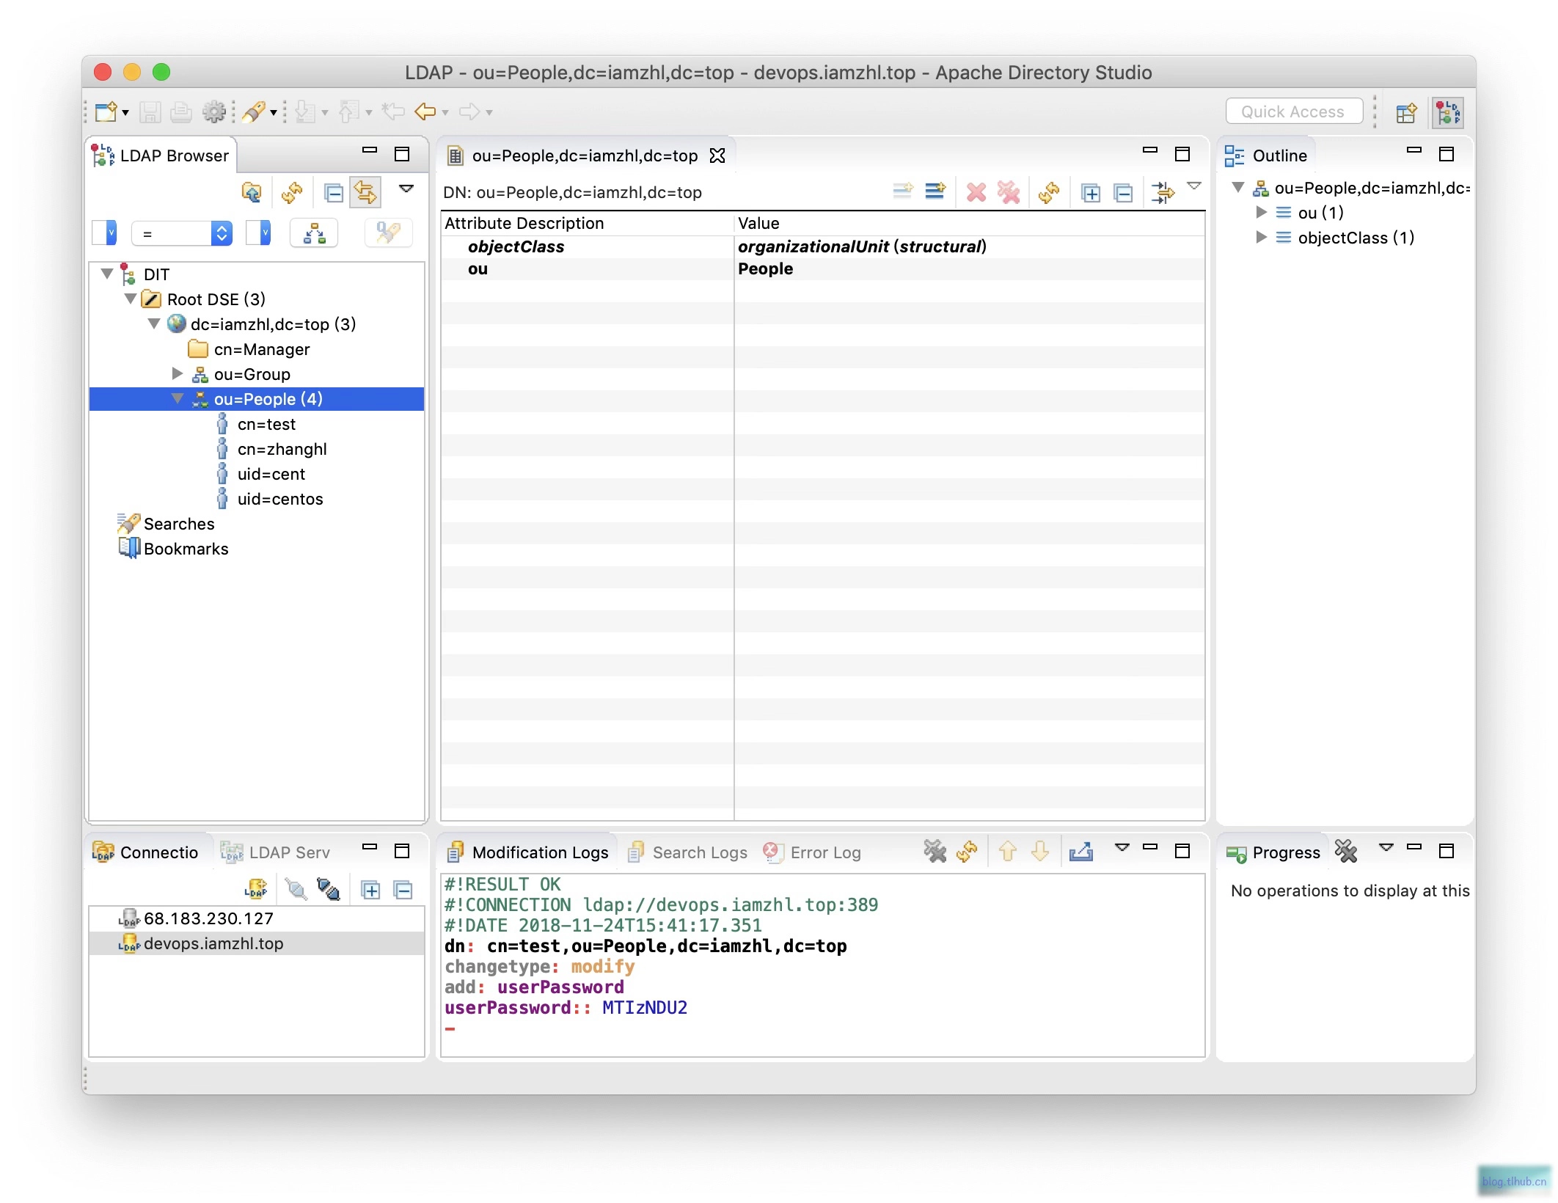Select Bookmarks node in LDAP Browser
1558x1203 pixels.
point(186,549)
